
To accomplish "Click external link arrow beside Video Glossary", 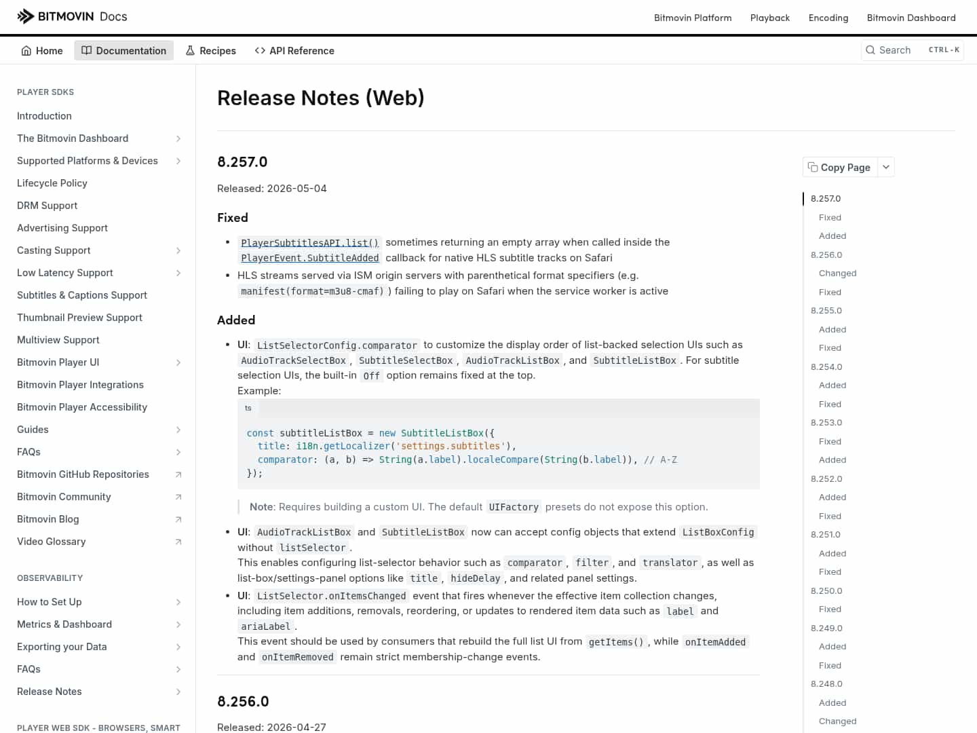I will [178, 542].
